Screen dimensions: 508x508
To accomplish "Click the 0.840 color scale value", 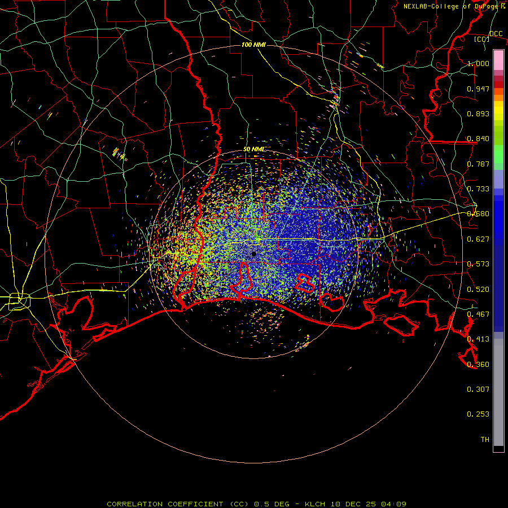I will pyautogui.click(x=478, y=139).
